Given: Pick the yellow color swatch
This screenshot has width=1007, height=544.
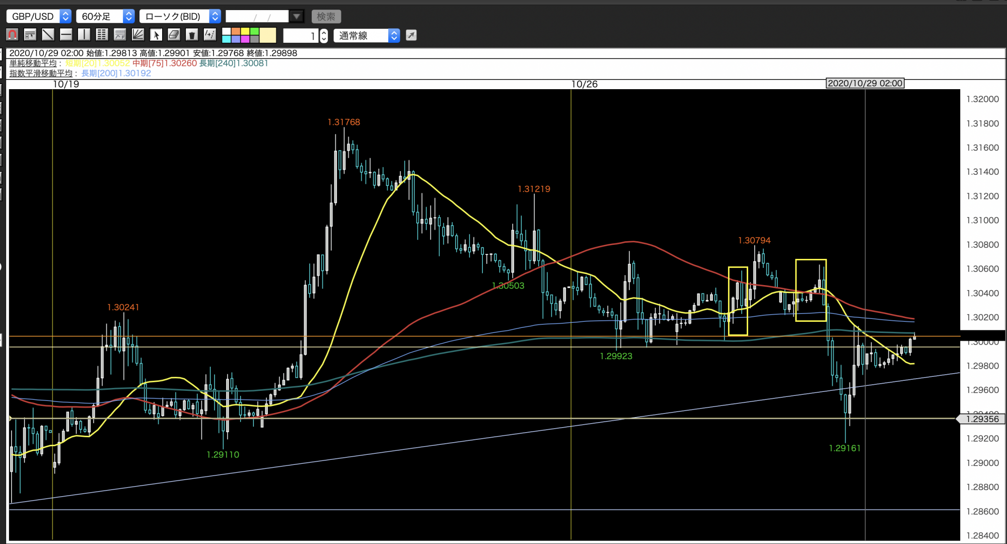Looking at the screenshot, I should click(x=245, y=31).
